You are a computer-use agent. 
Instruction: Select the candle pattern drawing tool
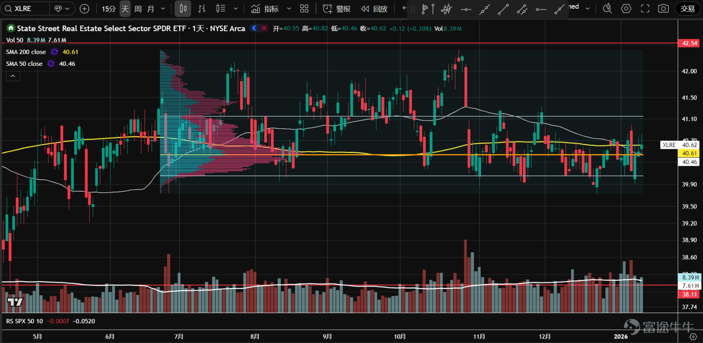447,9
